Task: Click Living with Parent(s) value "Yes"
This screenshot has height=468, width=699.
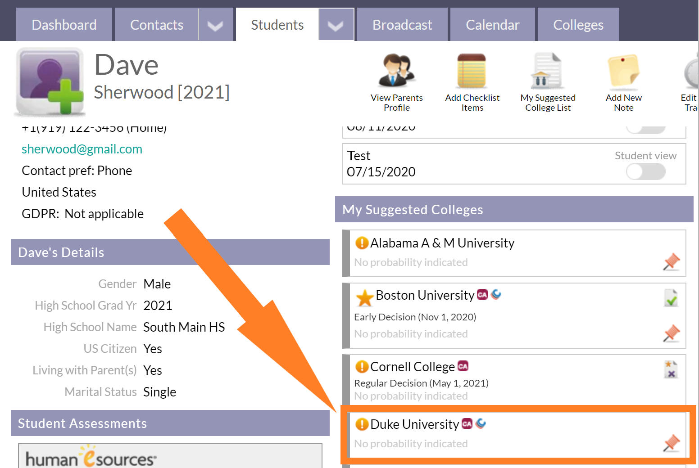Action: click(153, 370)
